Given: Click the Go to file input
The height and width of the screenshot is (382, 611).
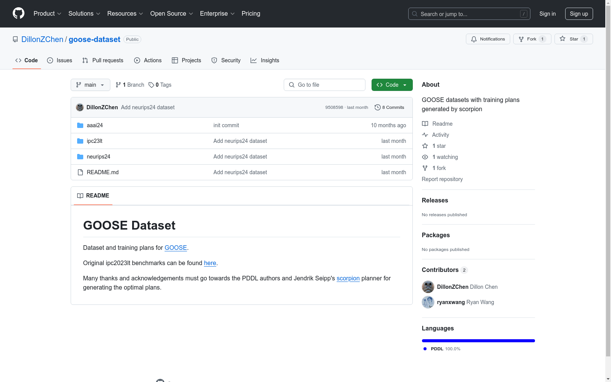Looking at the screenshot, I should [325, 85].
